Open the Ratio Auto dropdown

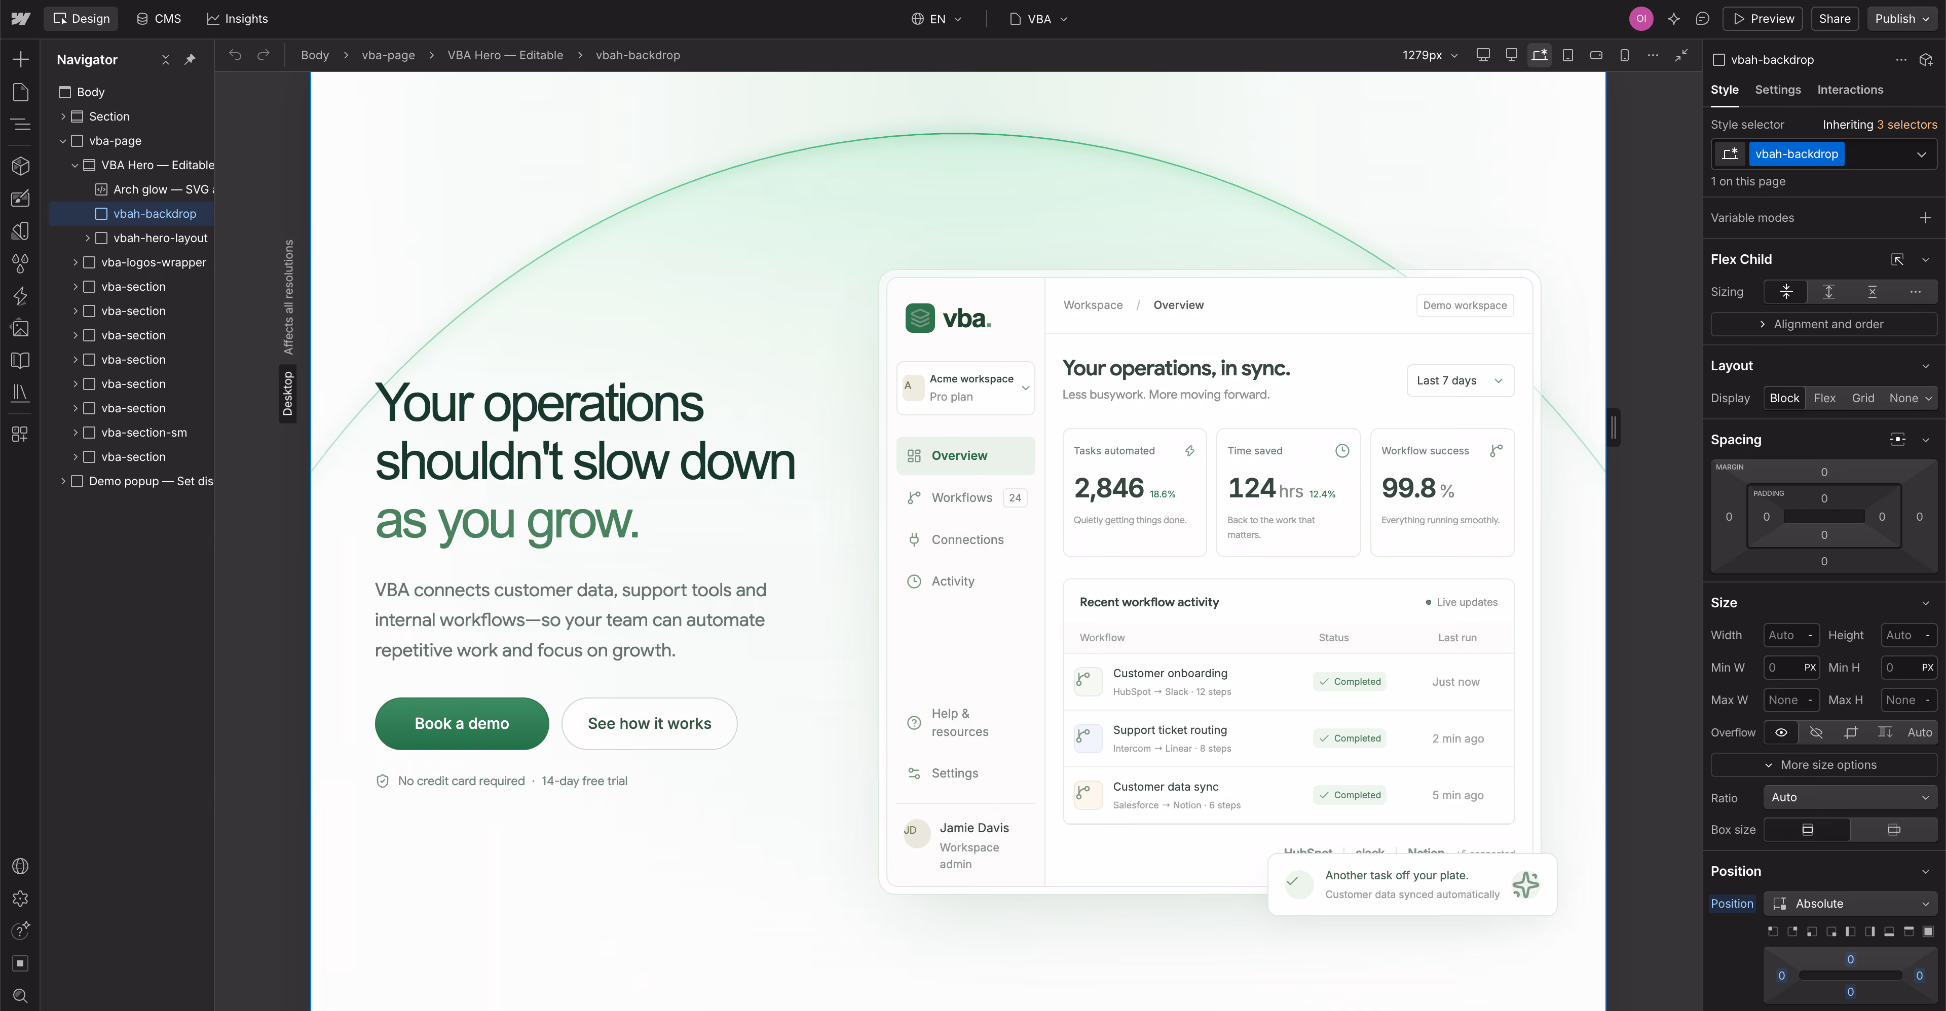(1850, 797)
